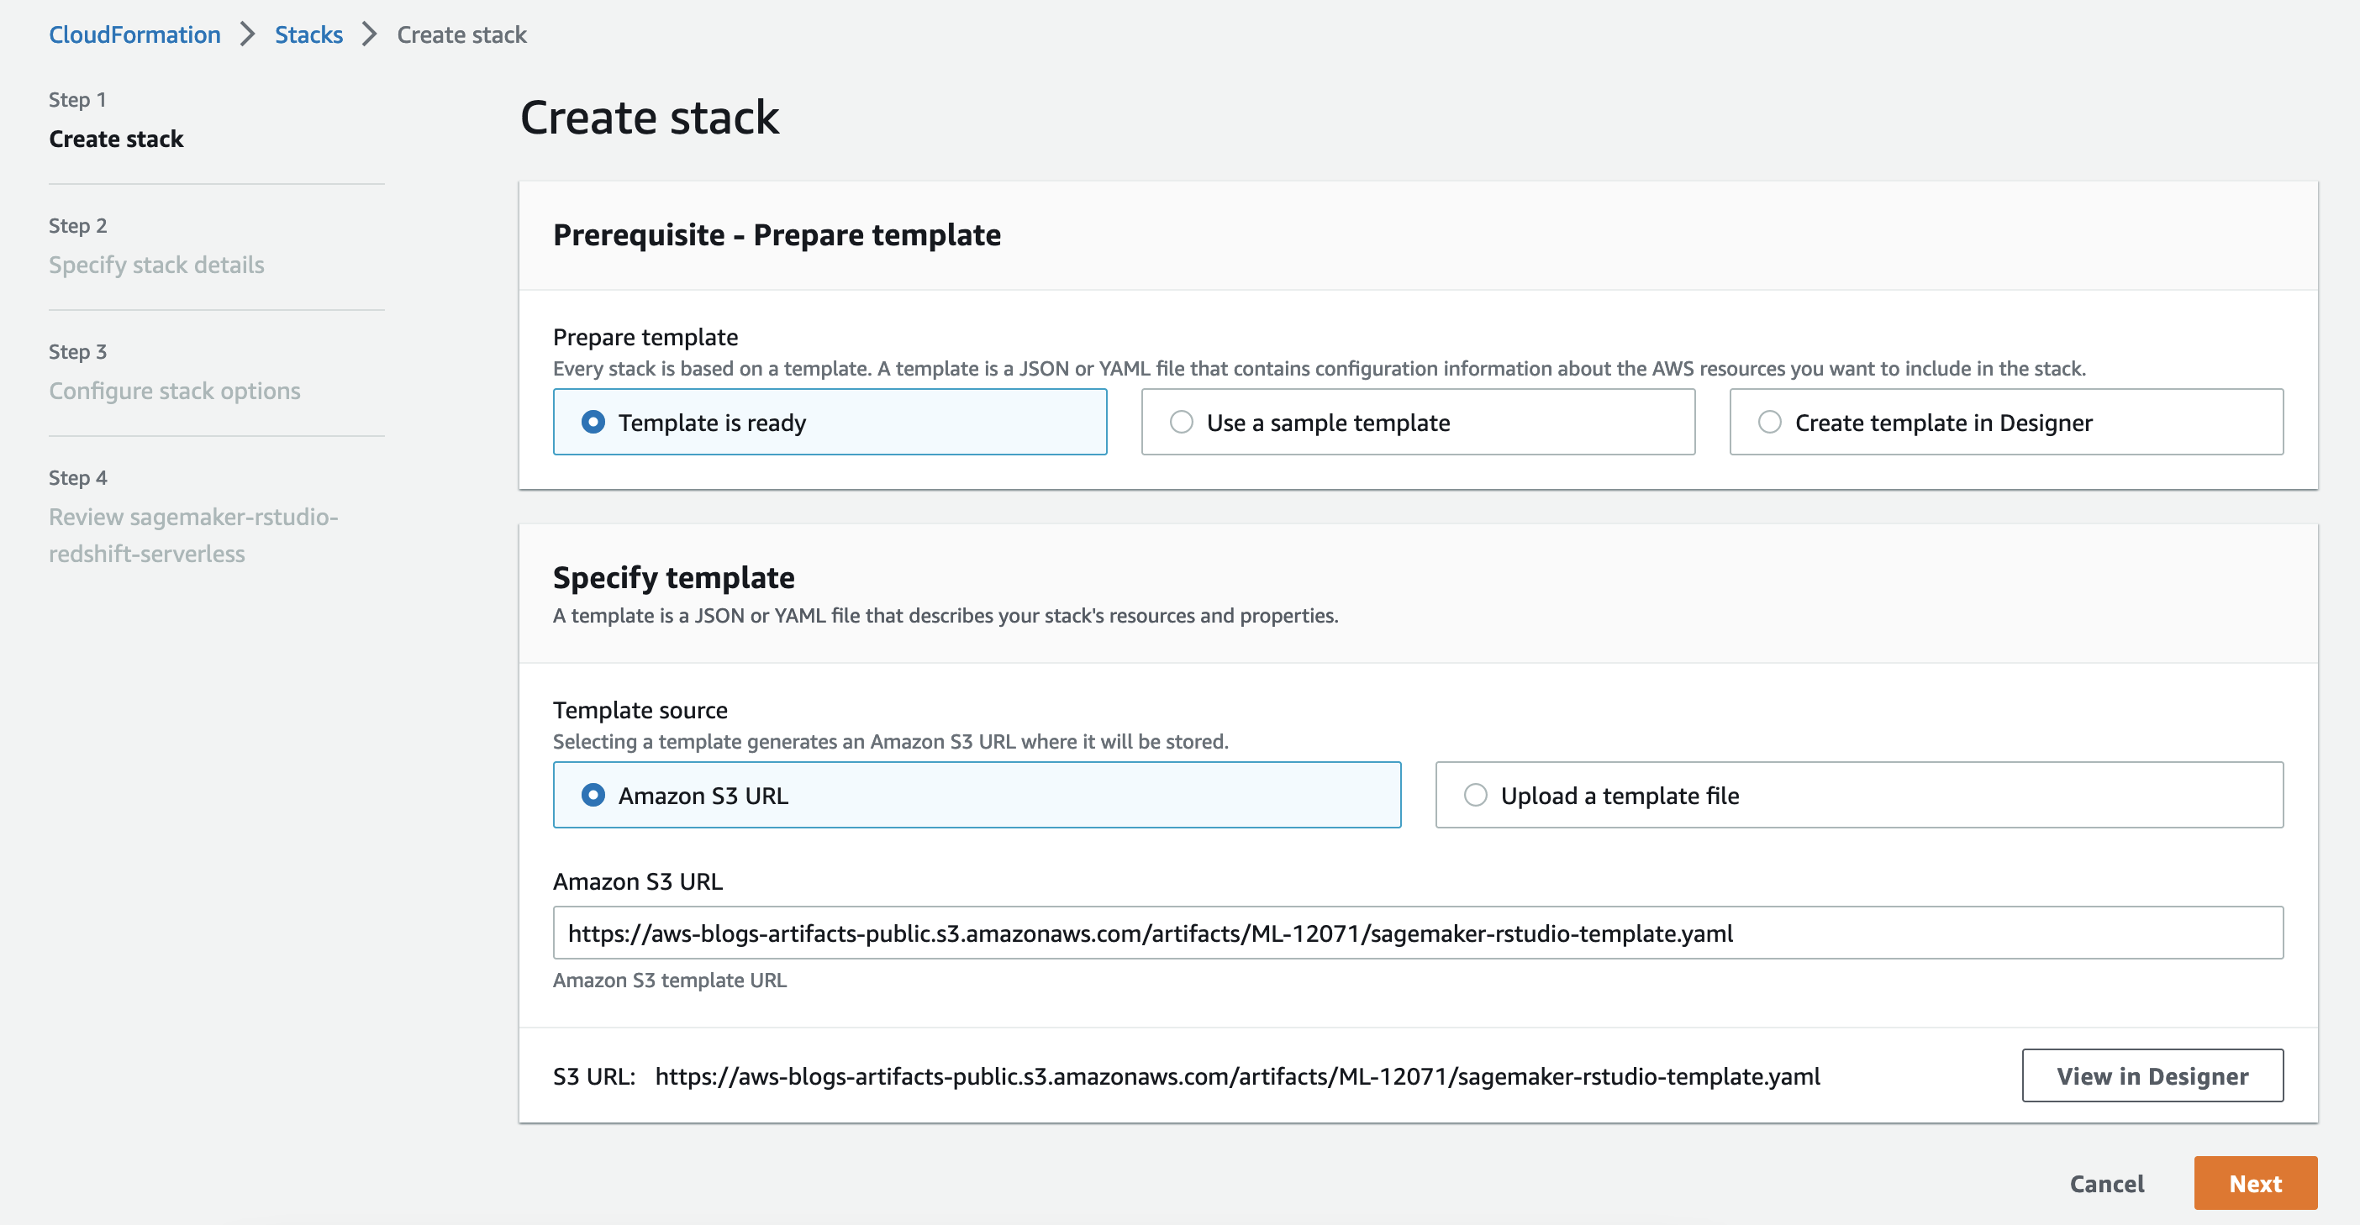Image resolution: width=2360 pixels, height=1225 pixels.
Task: Open Review sagemaker-rstudio-redshift-serverless step
Action: [x=193, y=534]
